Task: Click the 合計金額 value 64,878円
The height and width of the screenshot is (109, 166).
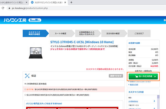Action: (x=154, y=66)
